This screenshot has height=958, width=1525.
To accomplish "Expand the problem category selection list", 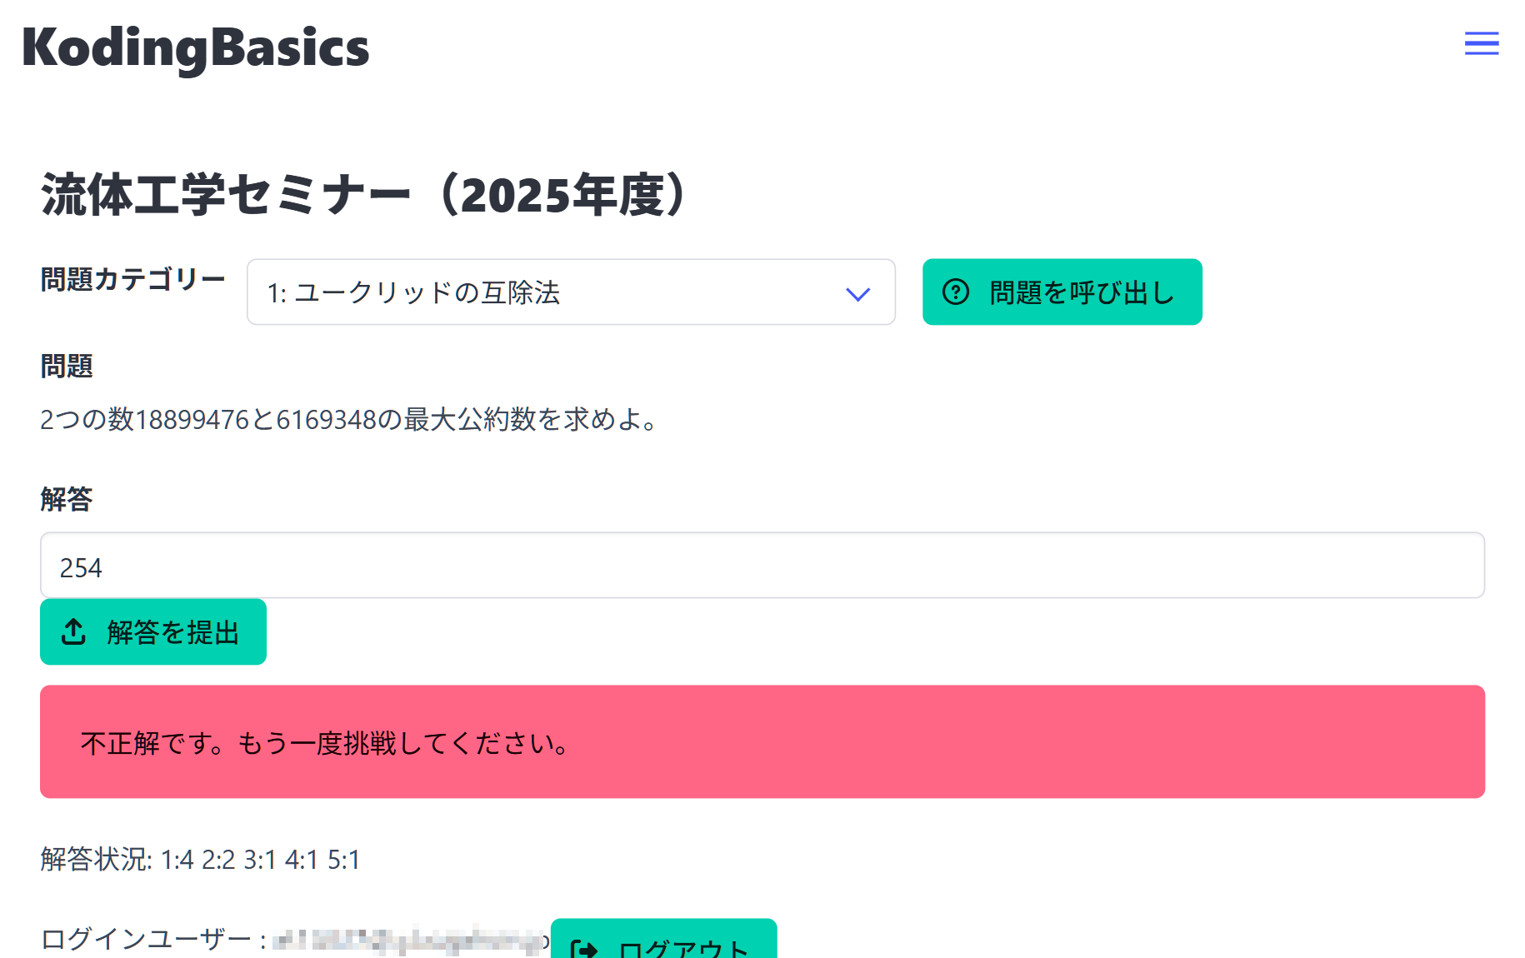I will click(x=570, y=292).
